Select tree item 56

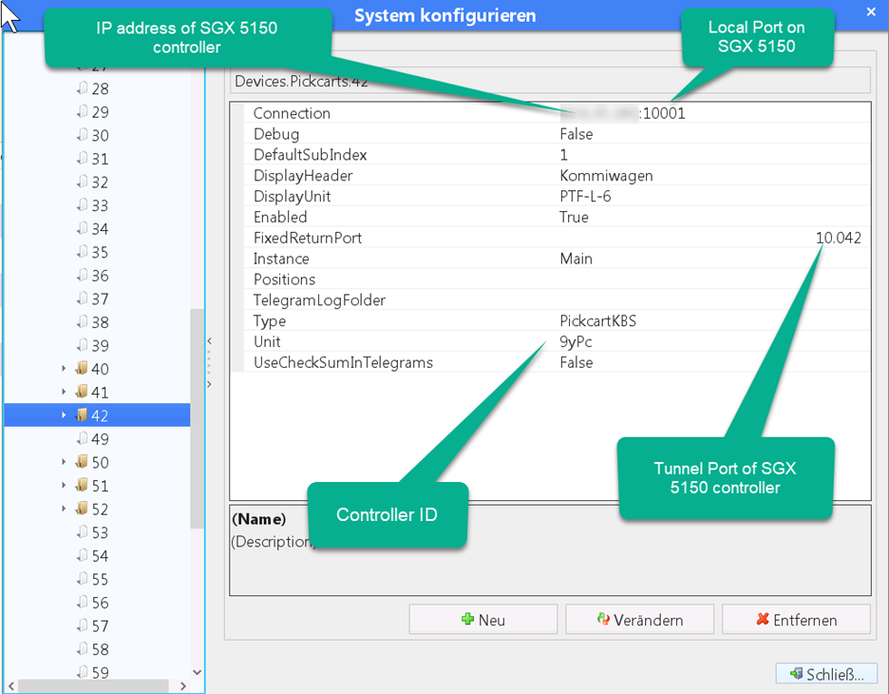100,603
